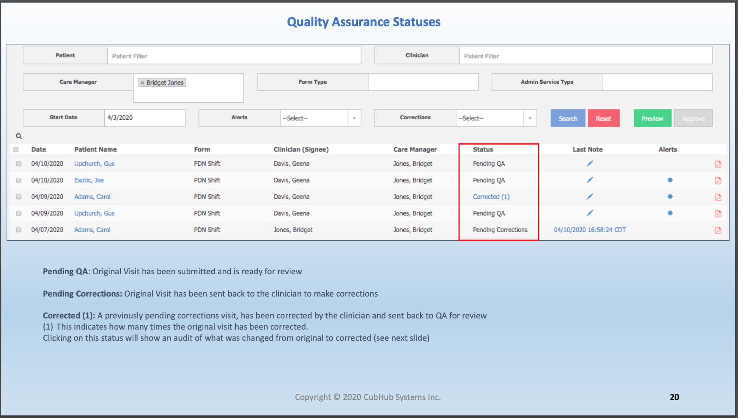Viewport: 738px width, 418px height.
Task: Open the Form Type selector field
Action: [423, 82]
